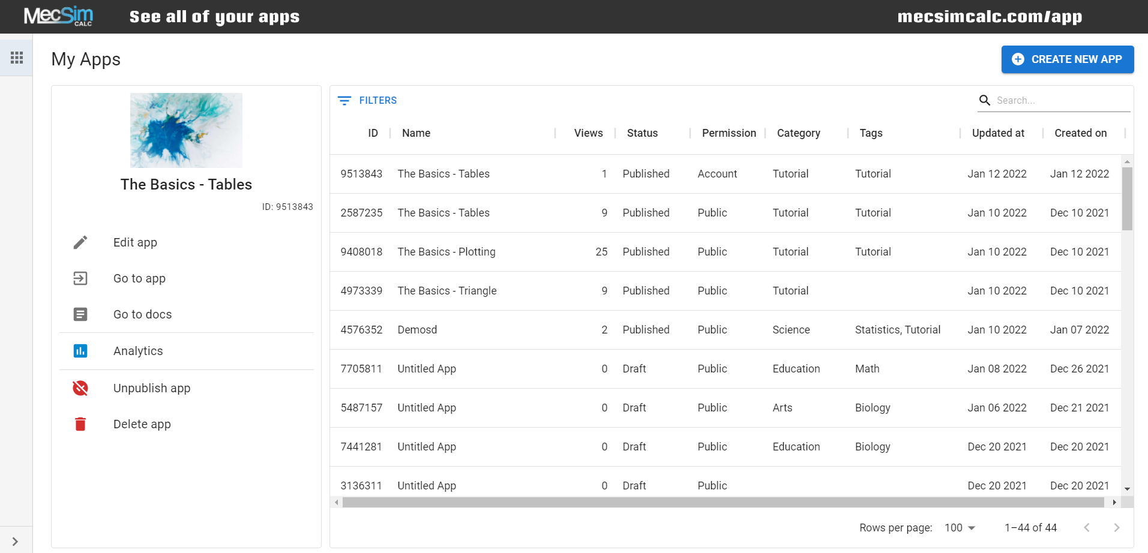Choose Unpublish app menu entry

[x=186, y=388]
